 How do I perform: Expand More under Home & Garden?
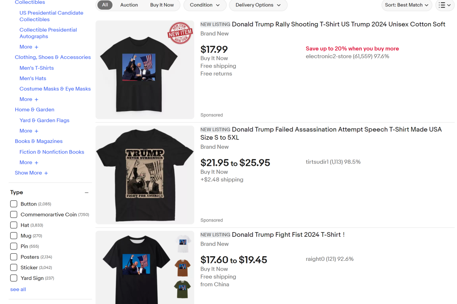[29, 131]
